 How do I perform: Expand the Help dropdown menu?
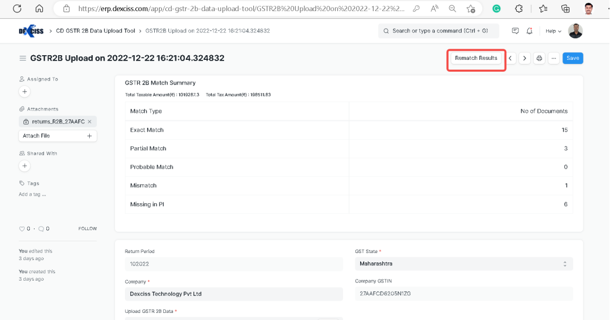click(553, 31)
